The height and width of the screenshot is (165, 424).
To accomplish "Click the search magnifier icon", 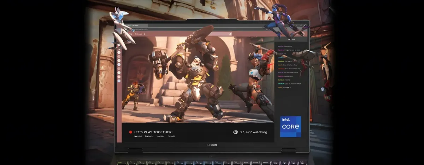I will point(230,34).
